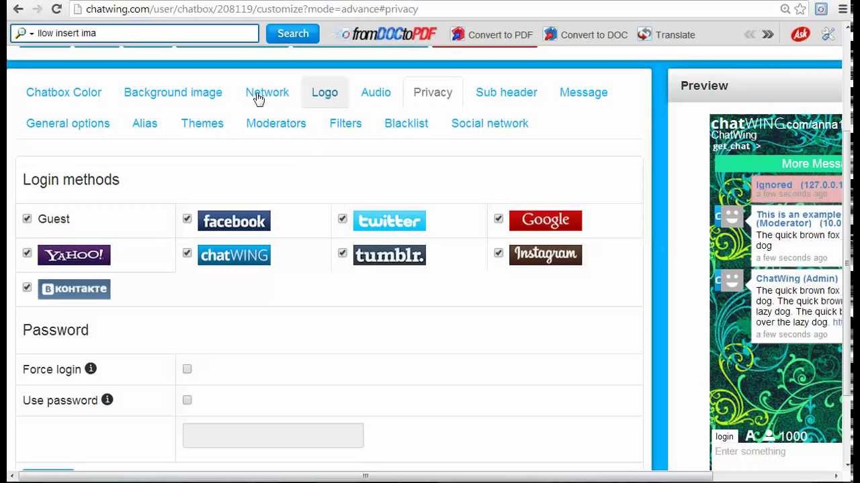Screen dimensions: 860x483
Task: Click the chatWING login logo
Action: (x=234, y=255)
